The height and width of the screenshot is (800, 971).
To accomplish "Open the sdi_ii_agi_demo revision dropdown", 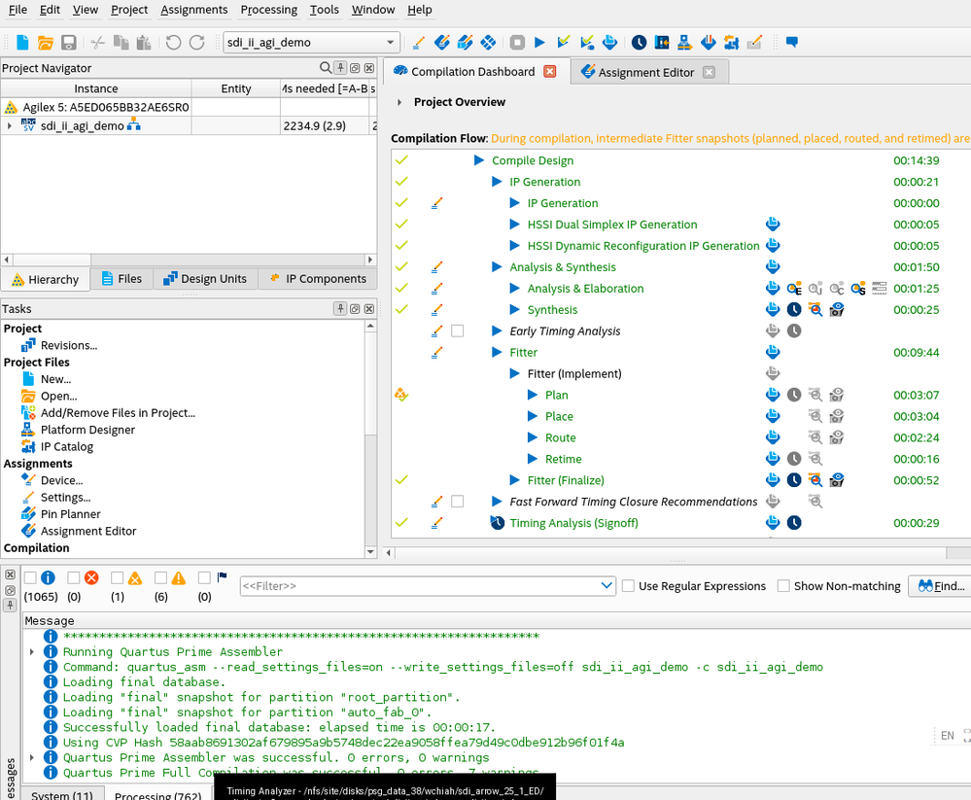I will click(x=391, y=43).
